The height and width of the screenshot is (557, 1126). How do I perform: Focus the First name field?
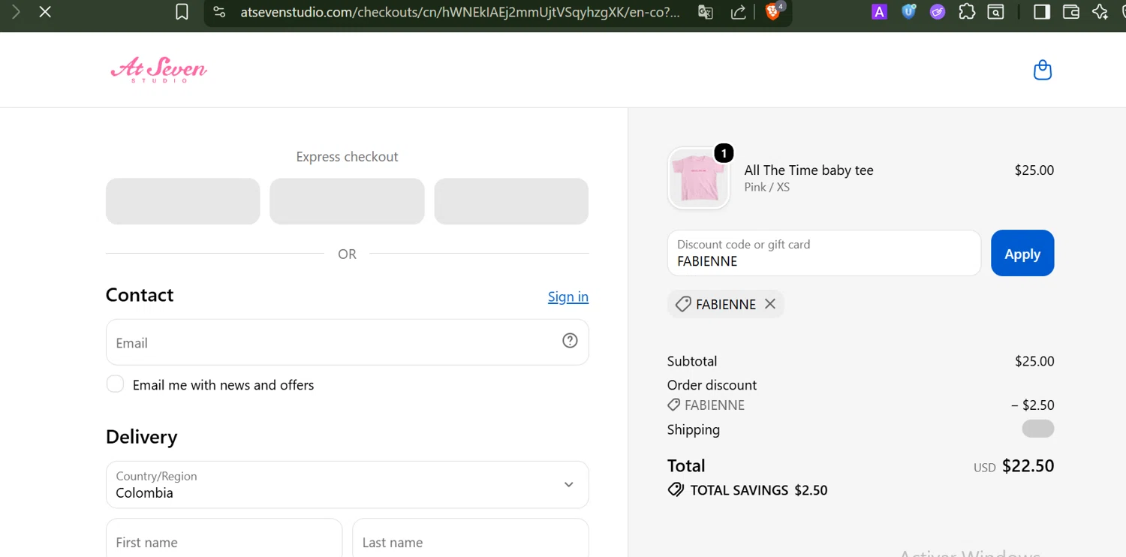click(224, 538)
